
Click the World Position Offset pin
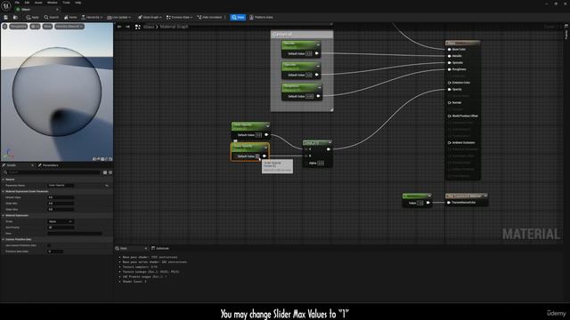(x=449, y=116)
